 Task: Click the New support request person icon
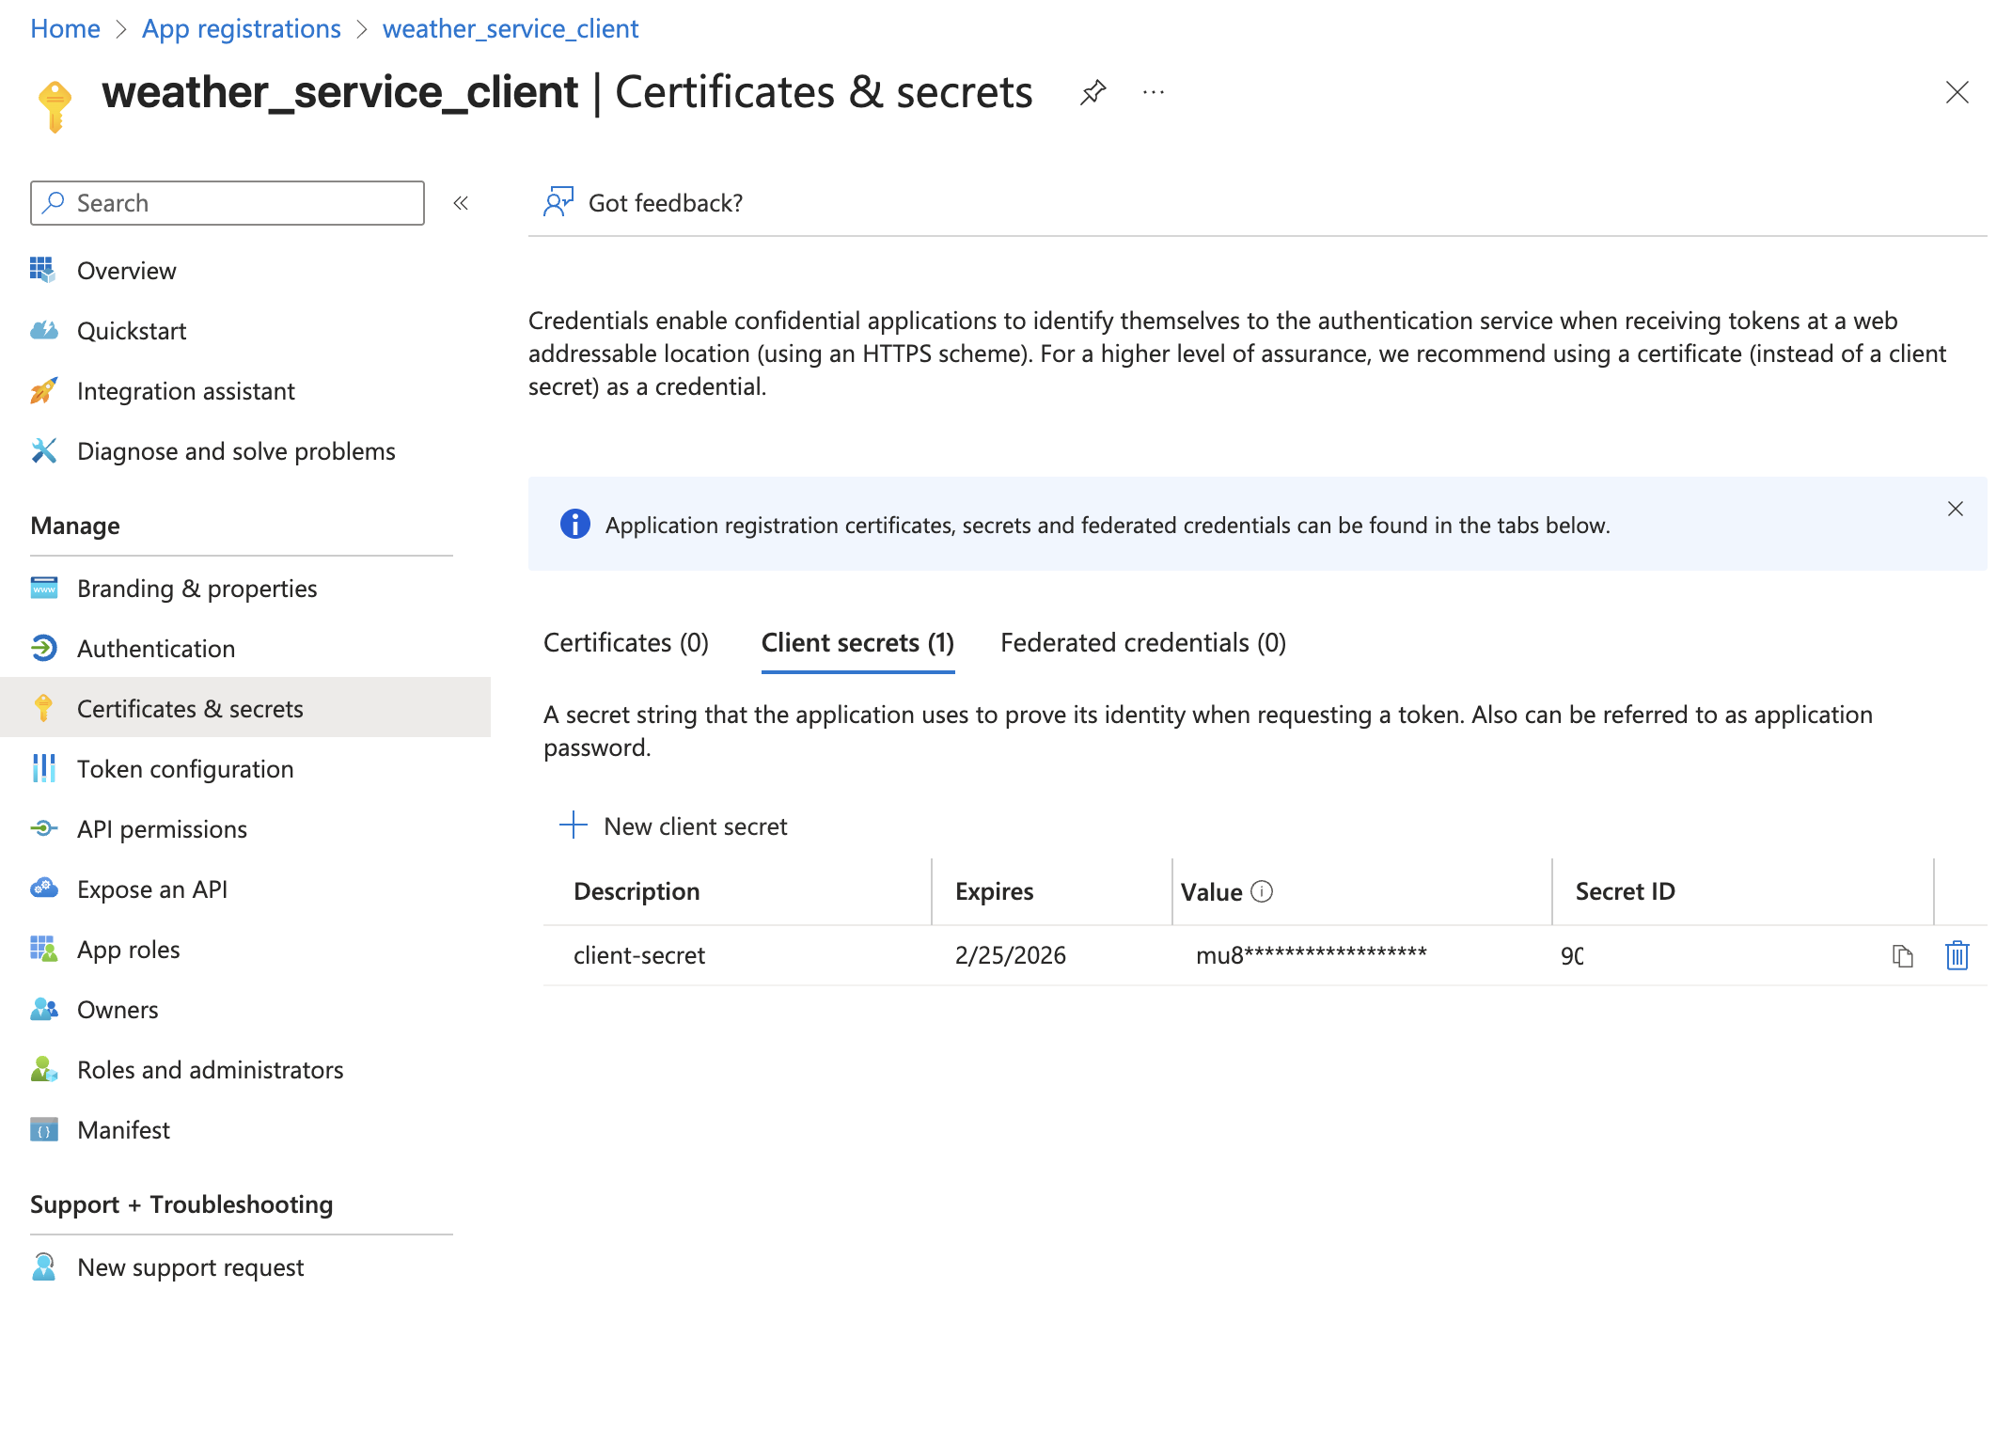click(x=43, y=1266)
